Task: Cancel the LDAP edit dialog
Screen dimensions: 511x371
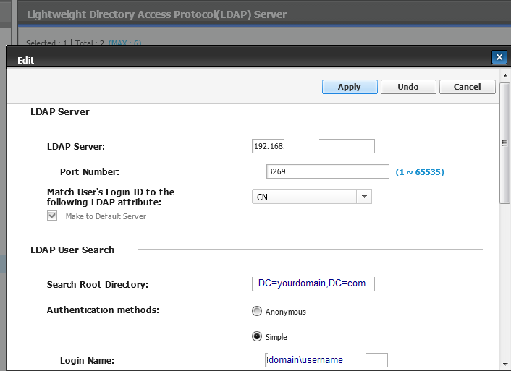Action: [x=467, y=87]
